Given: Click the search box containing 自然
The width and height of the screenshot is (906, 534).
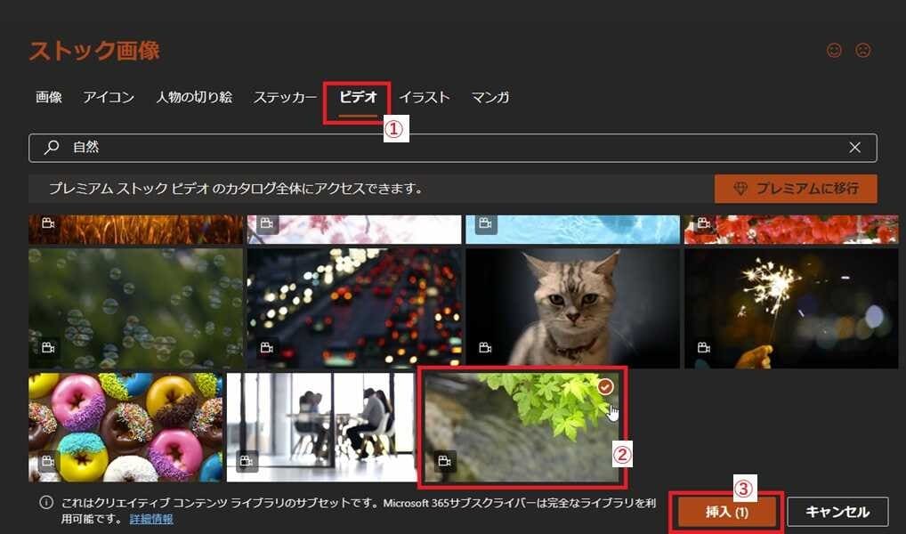Looking at the screenshot, I should point(445,148).
